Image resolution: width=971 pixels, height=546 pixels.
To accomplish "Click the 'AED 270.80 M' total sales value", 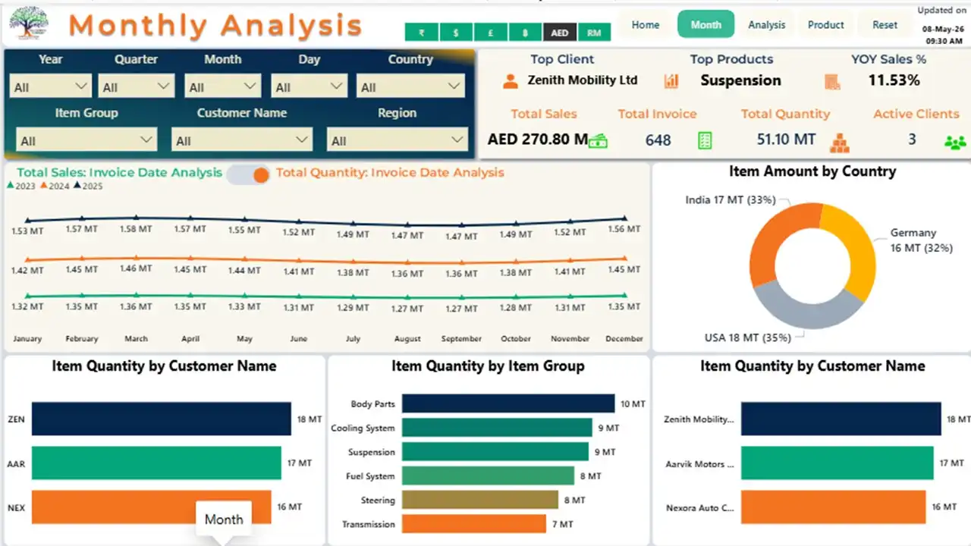I will [x=538, y=140].
